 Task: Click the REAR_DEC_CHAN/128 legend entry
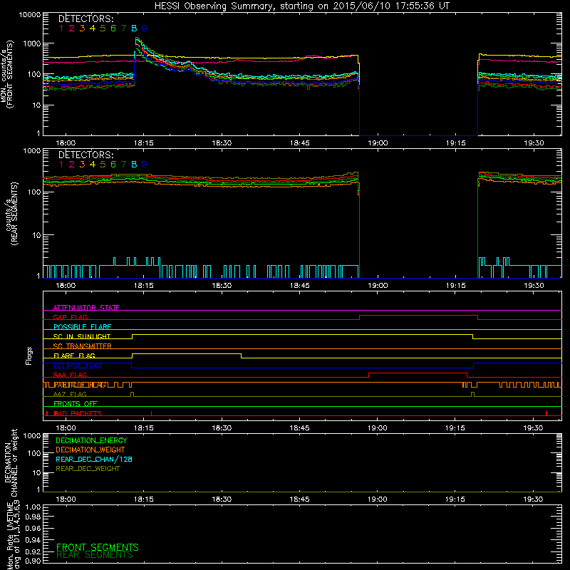(94, 459)
